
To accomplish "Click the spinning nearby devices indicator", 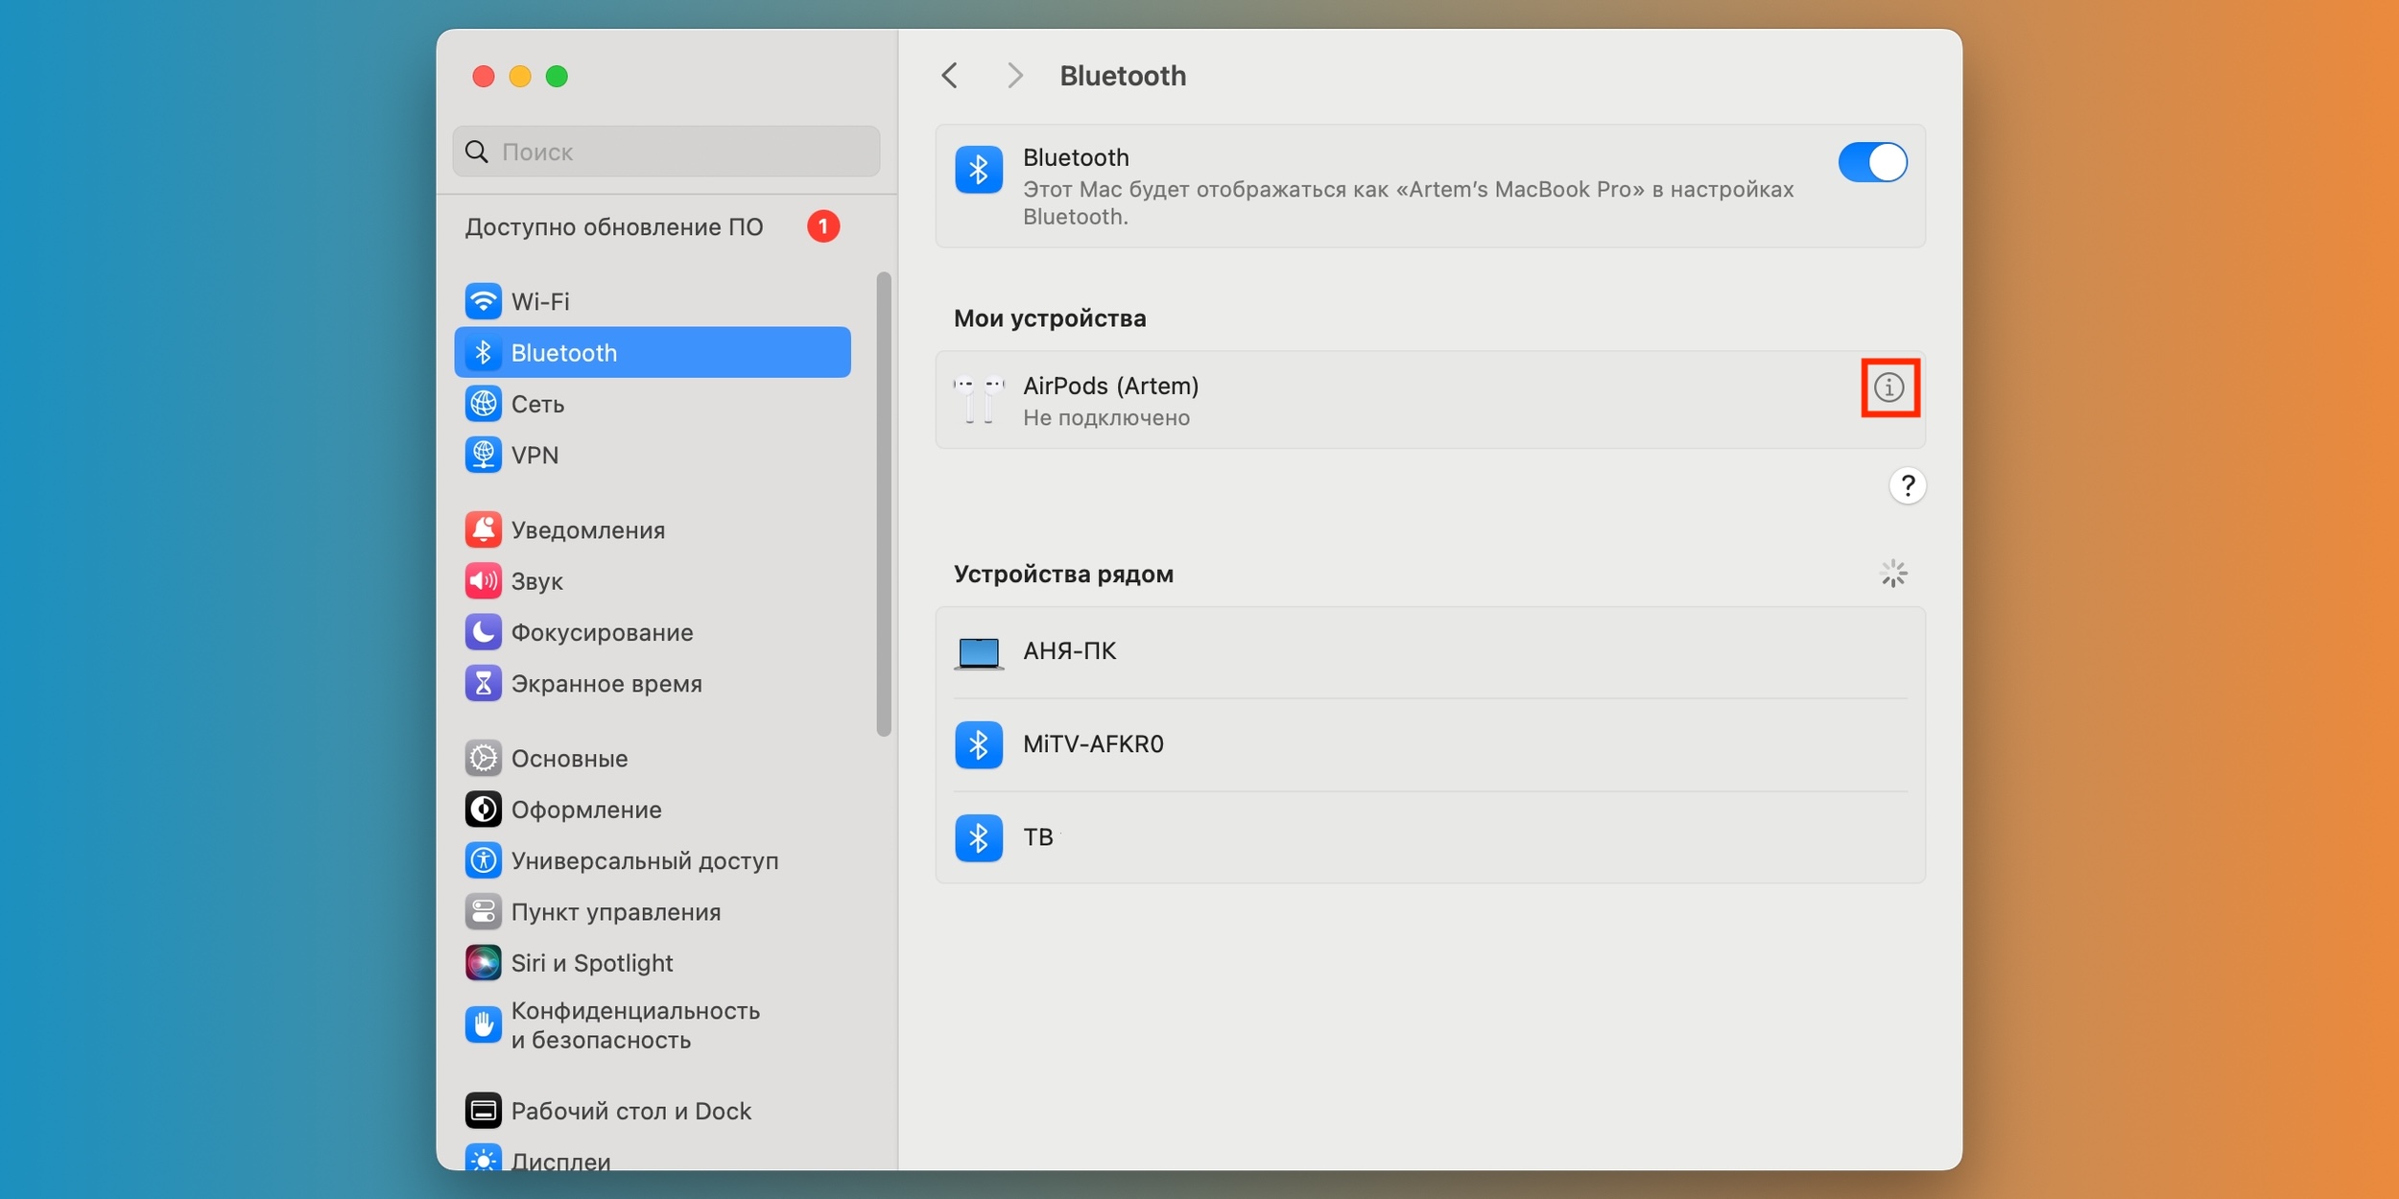I will pyautogui.click(x=1894, y=574).
